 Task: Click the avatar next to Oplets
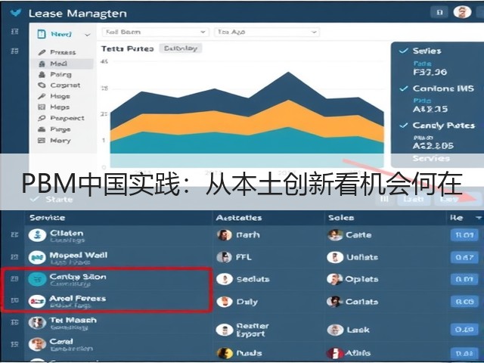[x=335, y=279]
